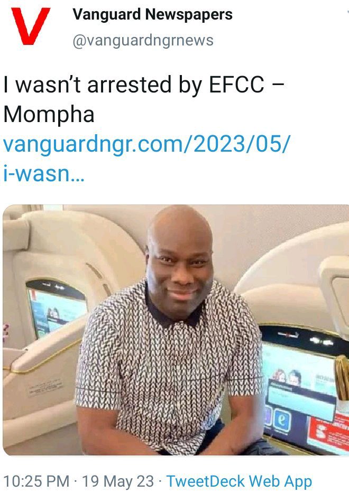Click the word Mompha in the tweet
Screen dimensions: 349x493
(x=49, y=114)
